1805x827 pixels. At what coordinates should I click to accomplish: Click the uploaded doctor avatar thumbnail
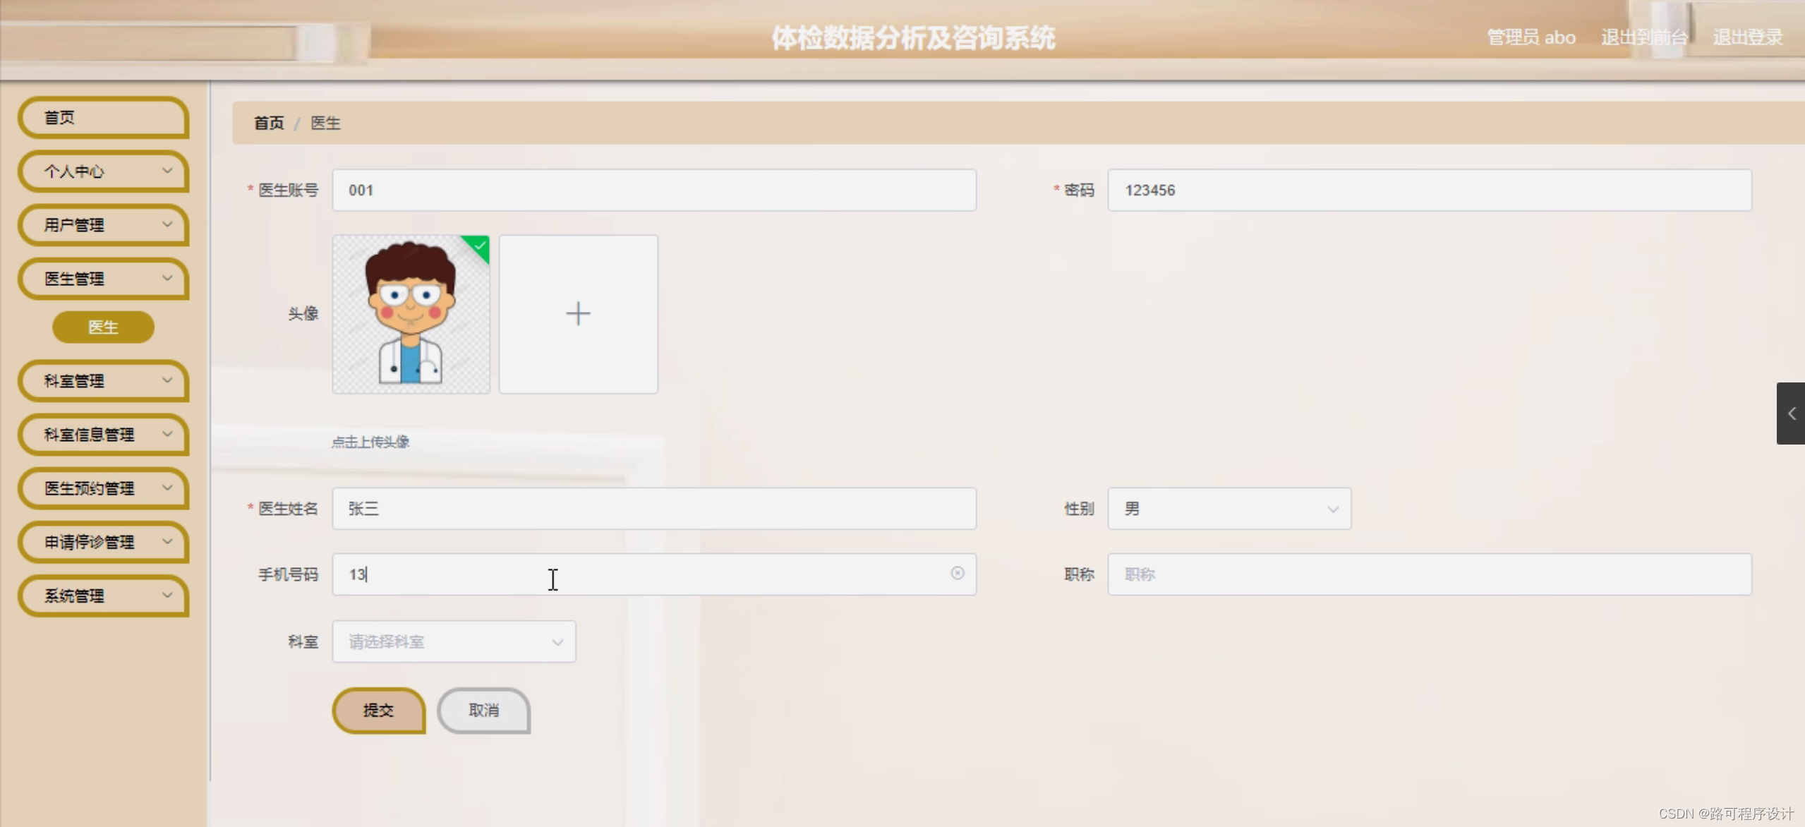pos(411,314)
